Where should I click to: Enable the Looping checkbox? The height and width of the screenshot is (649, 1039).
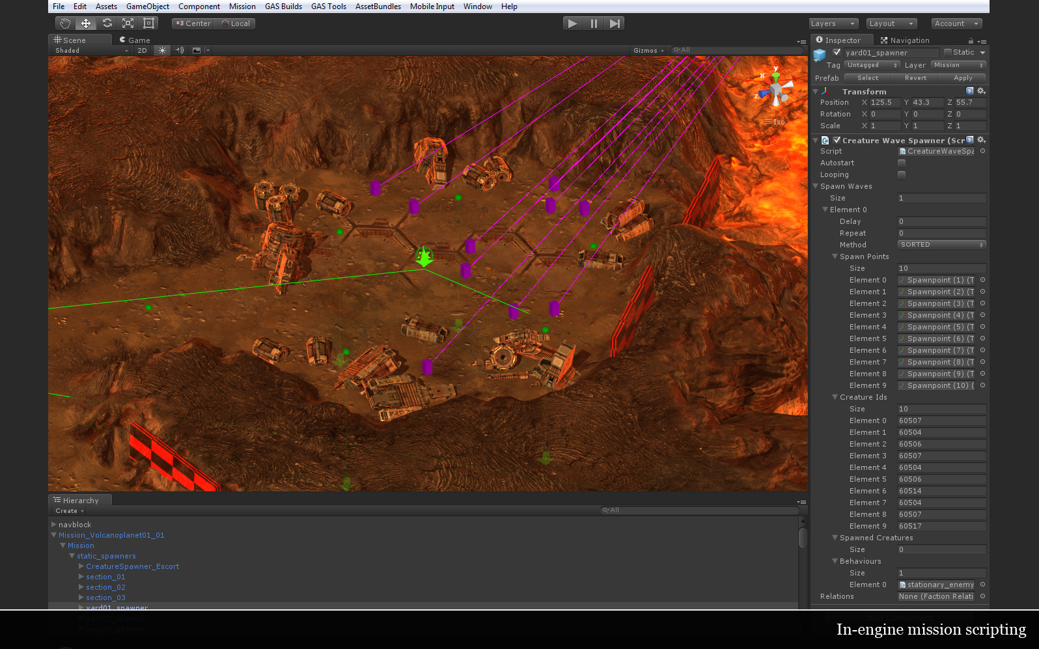pos(902,175)
